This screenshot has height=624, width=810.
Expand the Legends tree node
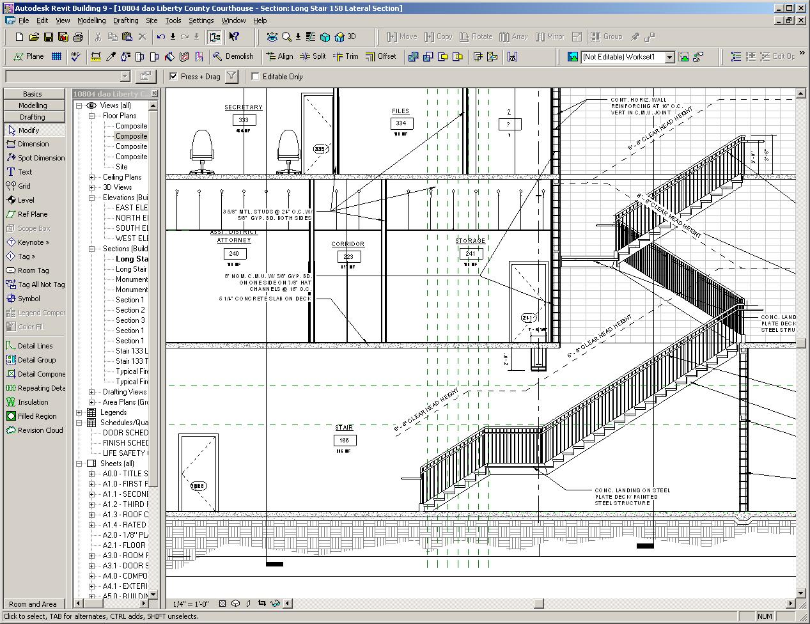coord(79,412)
